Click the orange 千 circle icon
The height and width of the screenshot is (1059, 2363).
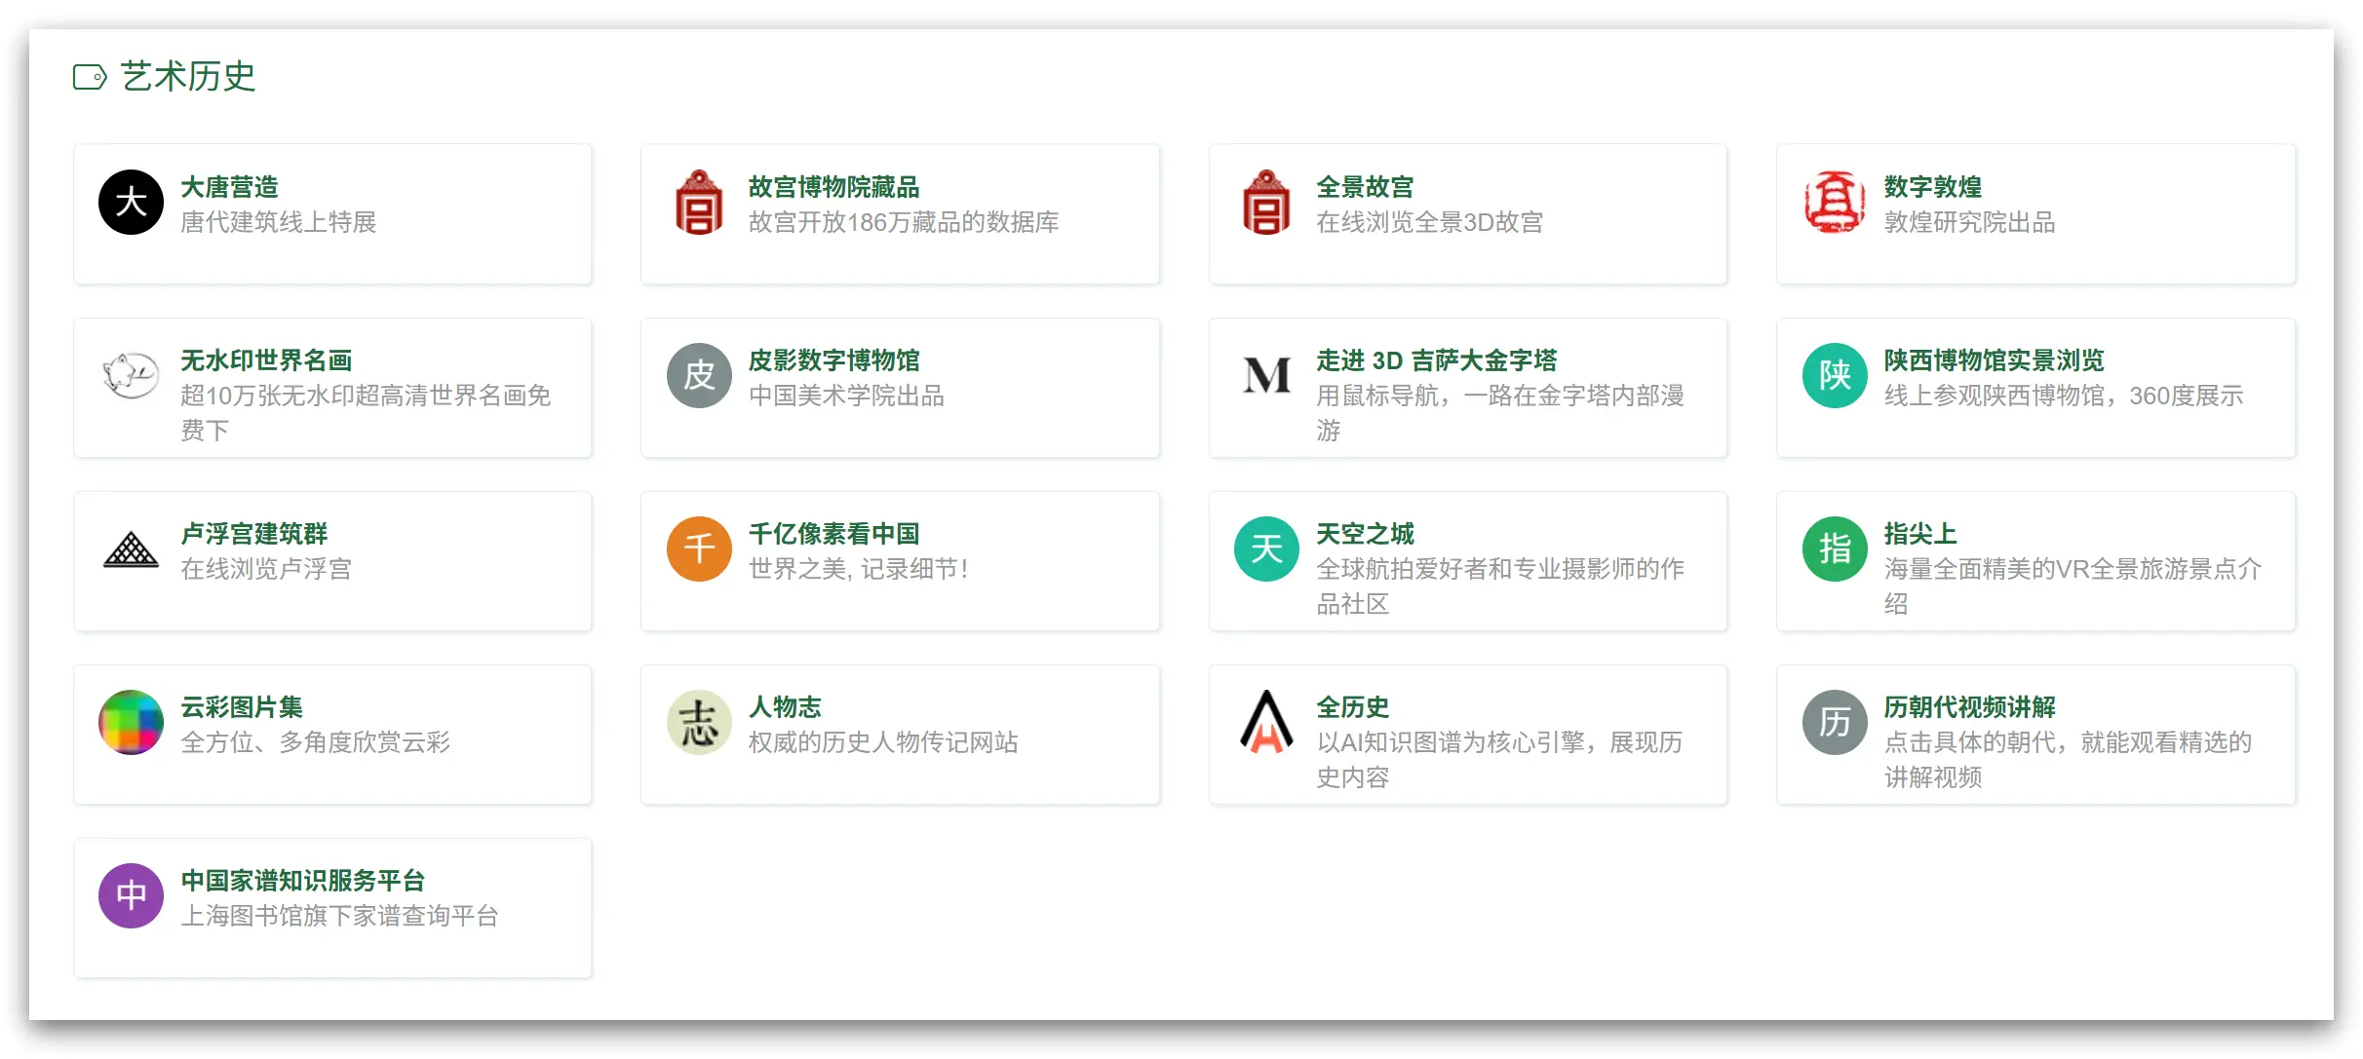click(x=699, y=549)
